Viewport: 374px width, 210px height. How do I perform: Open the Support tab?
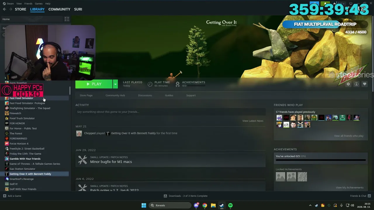191,95
